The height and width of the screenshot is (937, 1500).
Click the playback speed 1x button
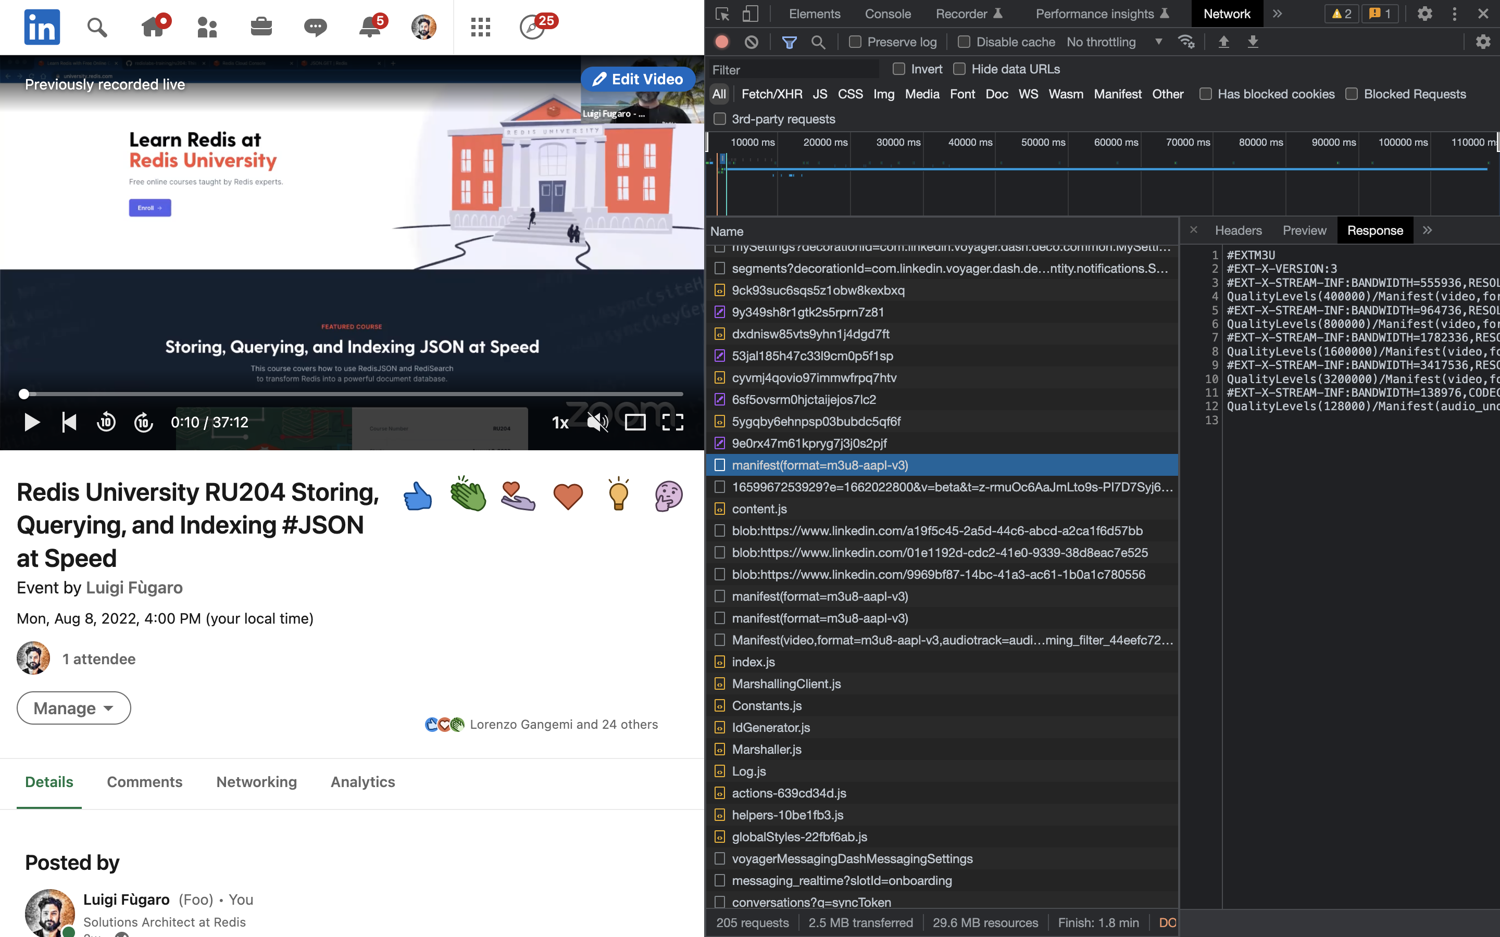(x=560, y=422)
